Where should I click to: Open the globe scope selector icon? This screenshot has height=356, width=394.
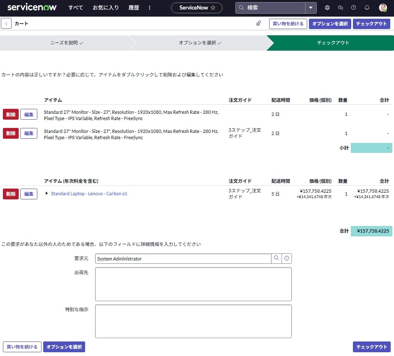(x=327, y=7)
